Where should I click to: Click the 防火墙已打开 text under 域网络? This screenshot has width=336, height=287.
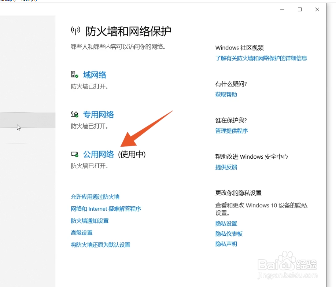(89, 87)
